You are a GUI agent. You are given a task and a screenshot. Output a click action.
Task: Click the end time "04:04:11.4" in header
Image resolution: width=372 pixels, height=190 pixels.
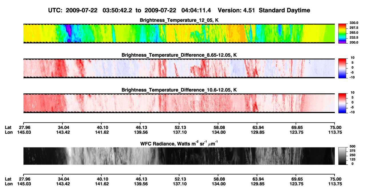point(196,11)
